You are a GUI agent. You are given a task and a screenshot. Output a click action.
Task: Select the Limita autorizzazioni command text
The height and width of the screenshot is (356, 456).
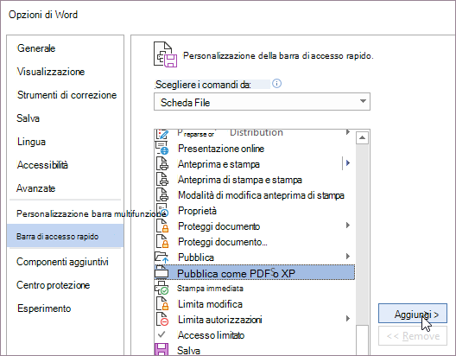tap(220, 320)
